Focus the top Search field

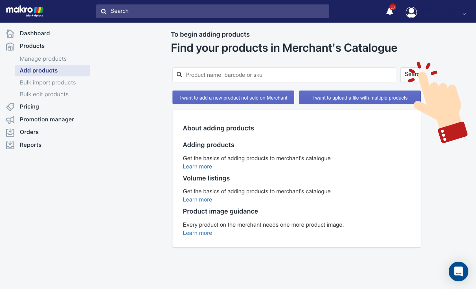click(213, 11)
